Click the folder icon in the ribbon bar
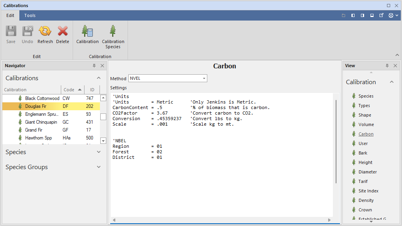The image size is (402, 226). (344, 15)
